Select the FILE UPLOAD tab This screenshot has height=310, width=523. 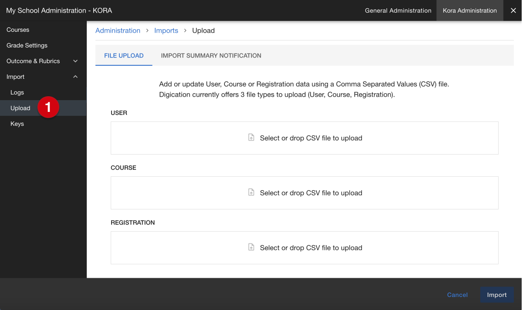point(124,55)
